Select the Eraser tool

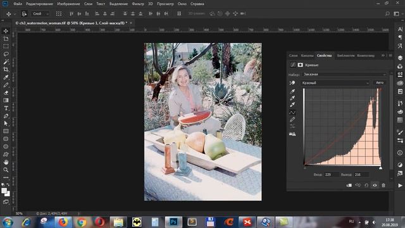[6, 92]
